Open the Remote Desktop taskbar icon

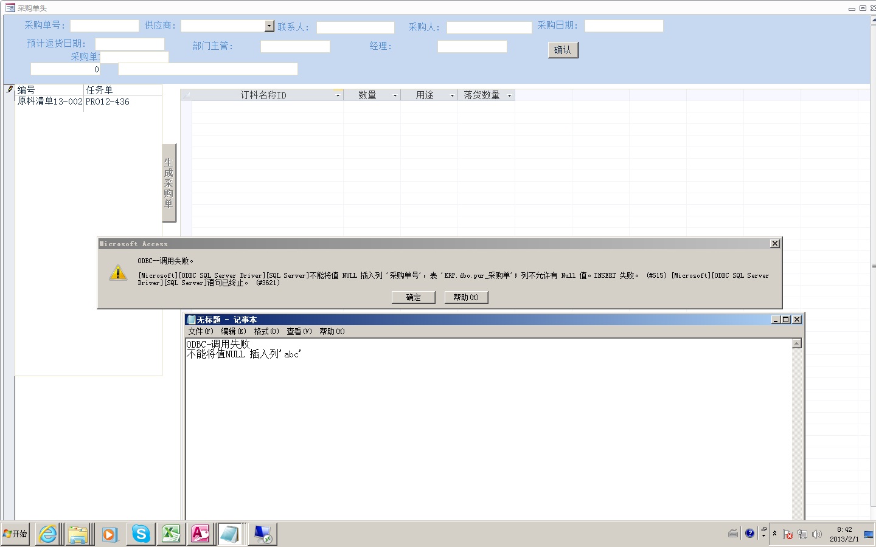[263, 534]
